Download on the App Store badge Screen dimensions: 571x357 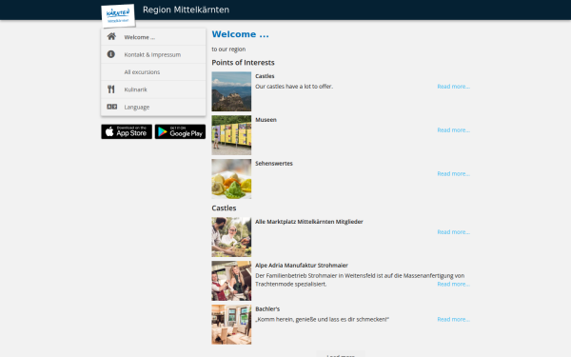127,131
